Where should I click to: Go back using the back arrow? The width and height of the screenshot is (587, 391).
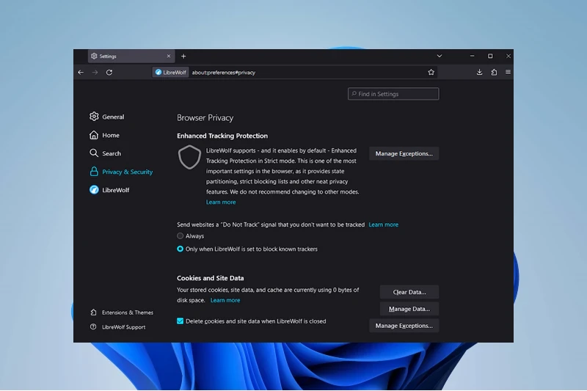click(x=81, y=72)
